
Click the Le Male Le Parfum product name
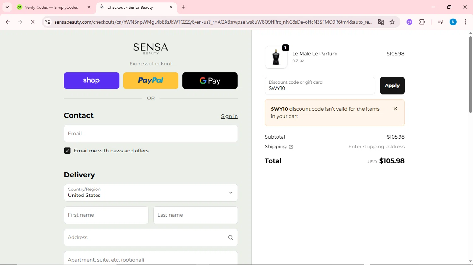(315, 54)
